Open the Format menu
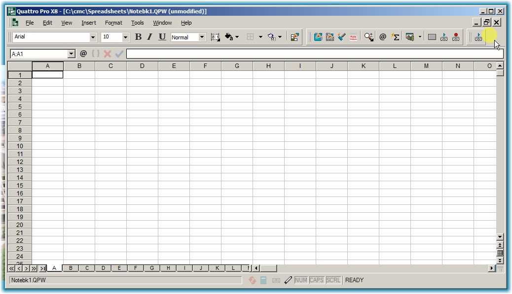 tap(113, 23)
